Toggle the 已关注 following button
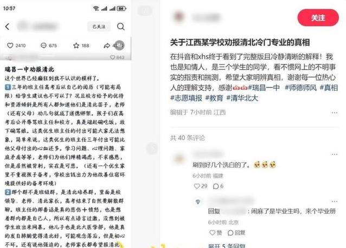Viewport: 346px width, 248px height. click(99, 27)
